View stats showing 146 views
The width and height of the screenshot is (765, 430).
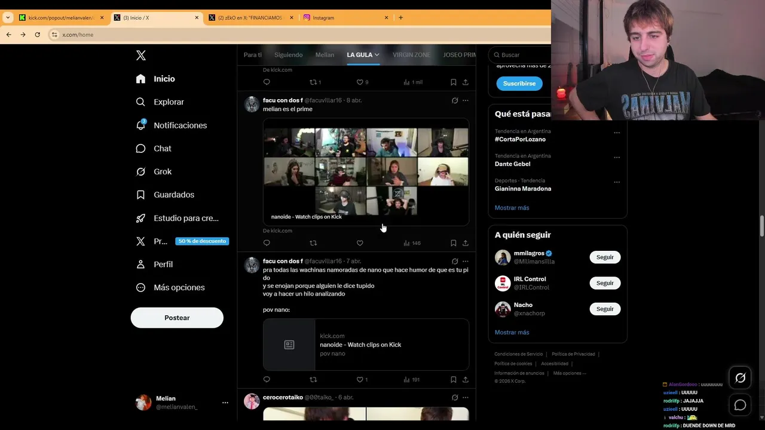412,243
